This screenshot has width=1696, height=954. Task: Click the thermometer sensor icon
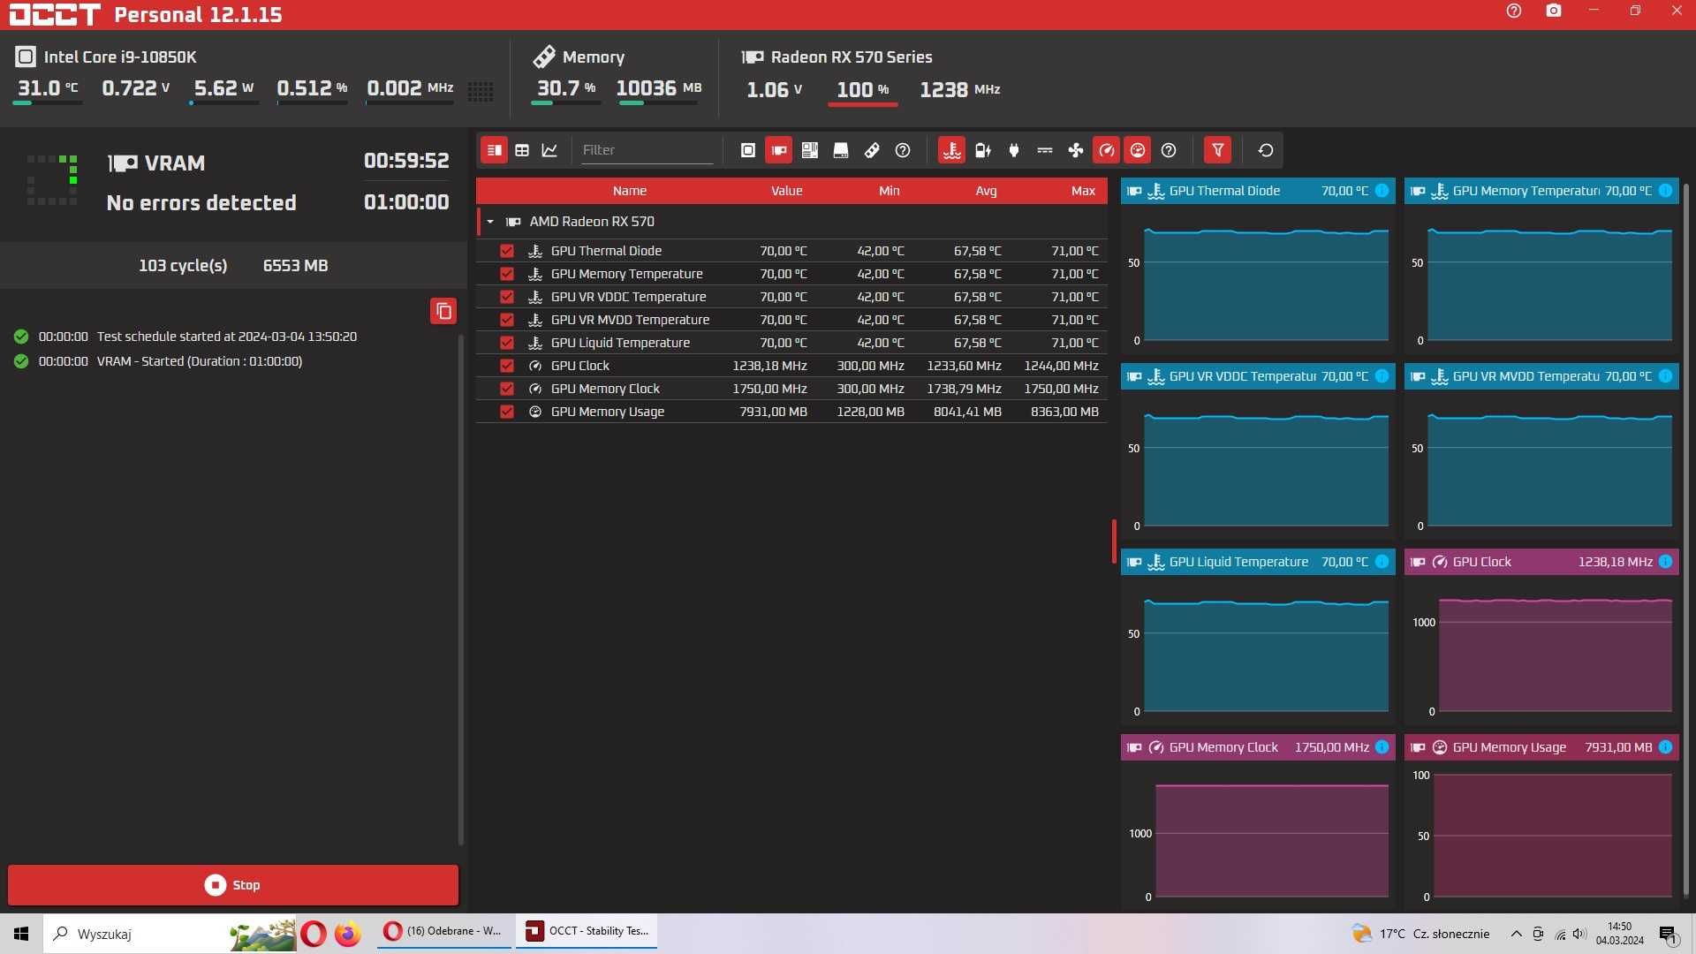pos(951,149)
